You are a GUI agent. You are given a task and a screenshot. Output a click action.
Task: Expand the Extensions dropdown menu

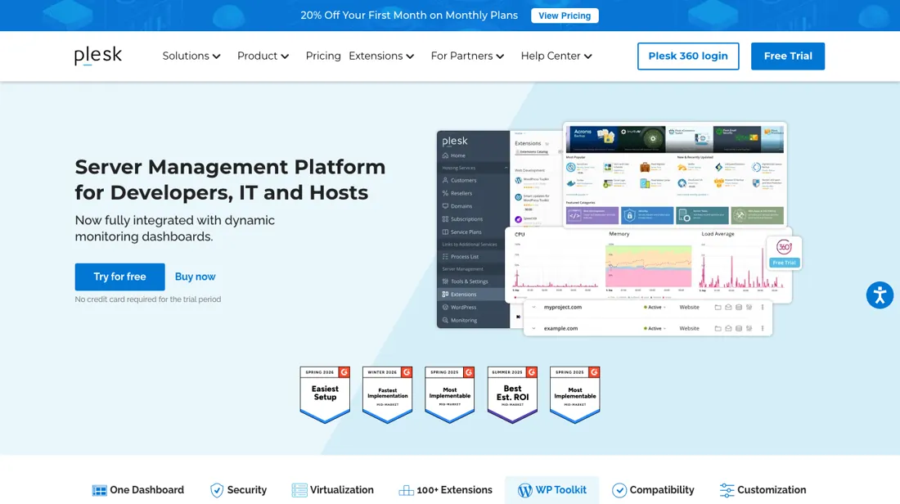point(381,56)
